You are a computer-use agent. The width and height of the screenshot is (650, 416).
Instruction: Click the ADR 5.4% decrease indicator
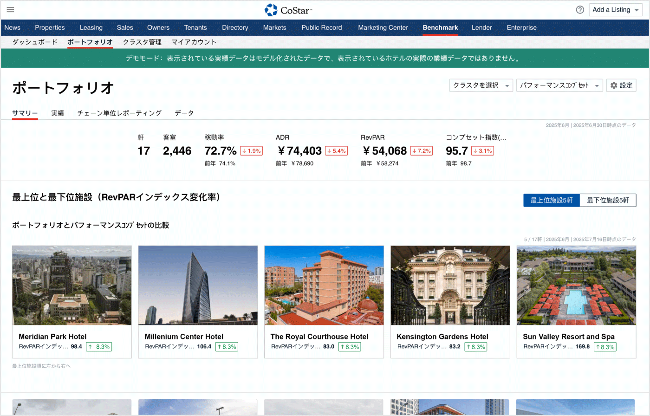click(336, 151)
